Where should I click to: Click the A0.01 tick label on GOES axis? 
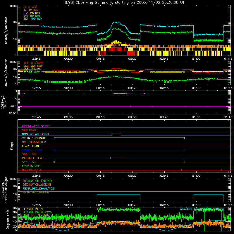click(x=12, y=113)
